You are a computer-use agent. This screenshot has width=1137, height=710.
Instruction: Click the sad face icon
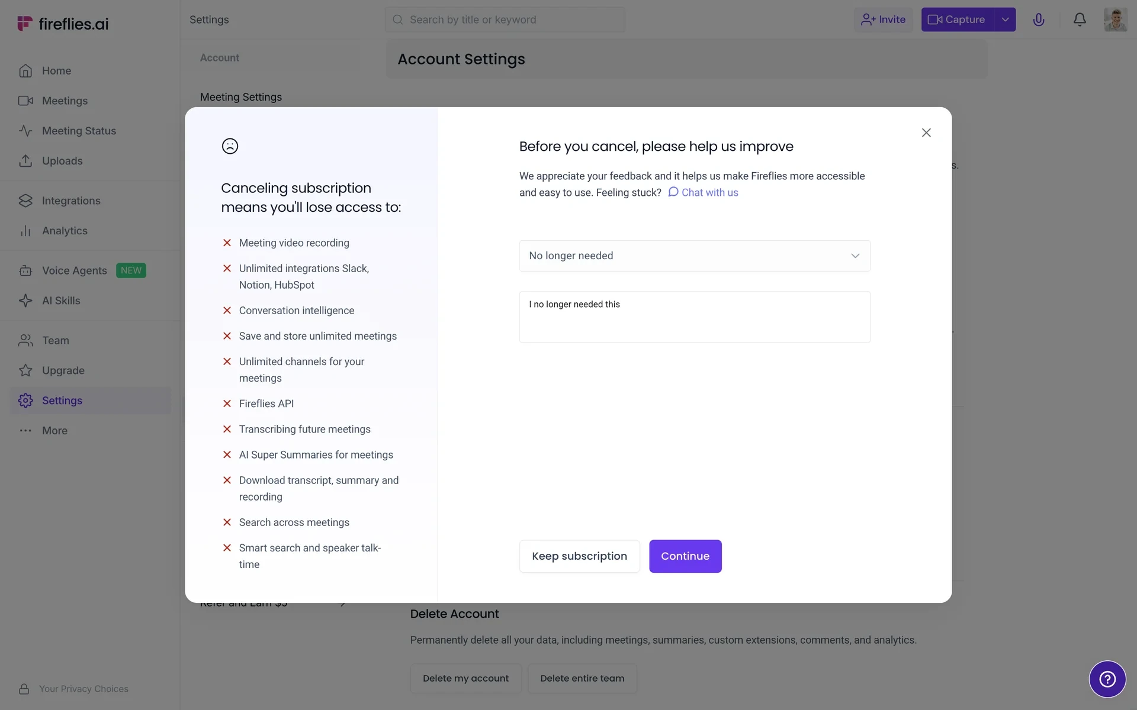[x=230, y=146]
